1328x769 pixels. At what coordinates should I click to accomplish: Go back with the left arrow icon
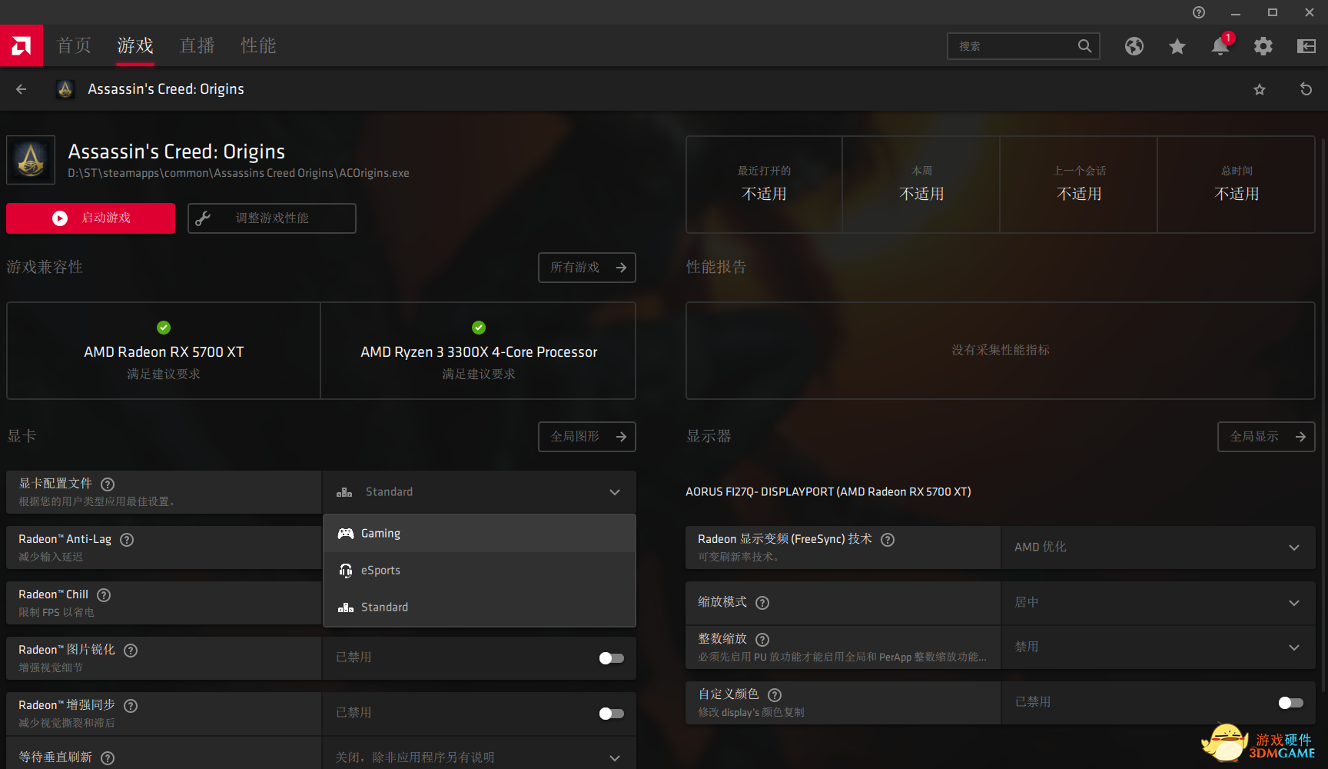coord(22,89)
